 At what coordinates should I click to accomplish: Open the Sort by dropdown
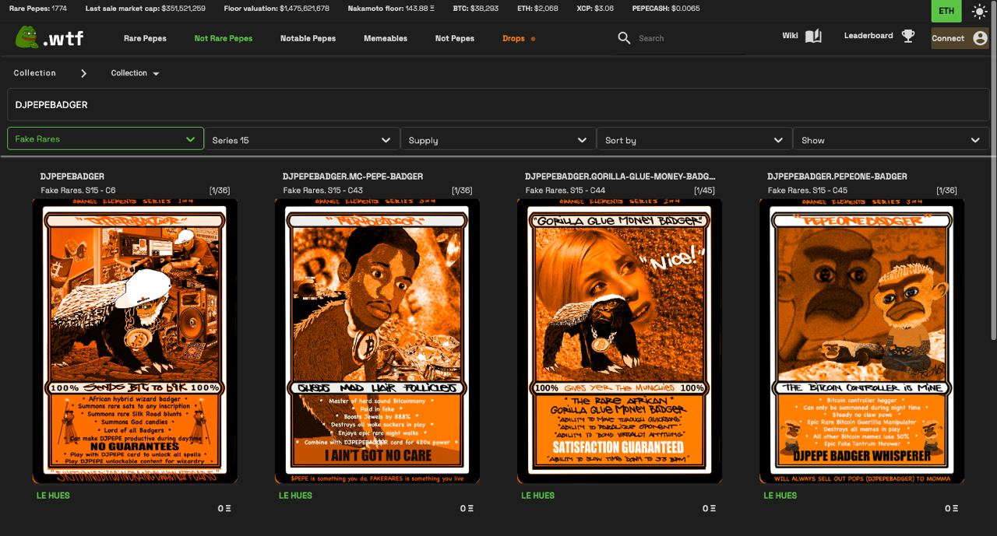pos(694,140)
